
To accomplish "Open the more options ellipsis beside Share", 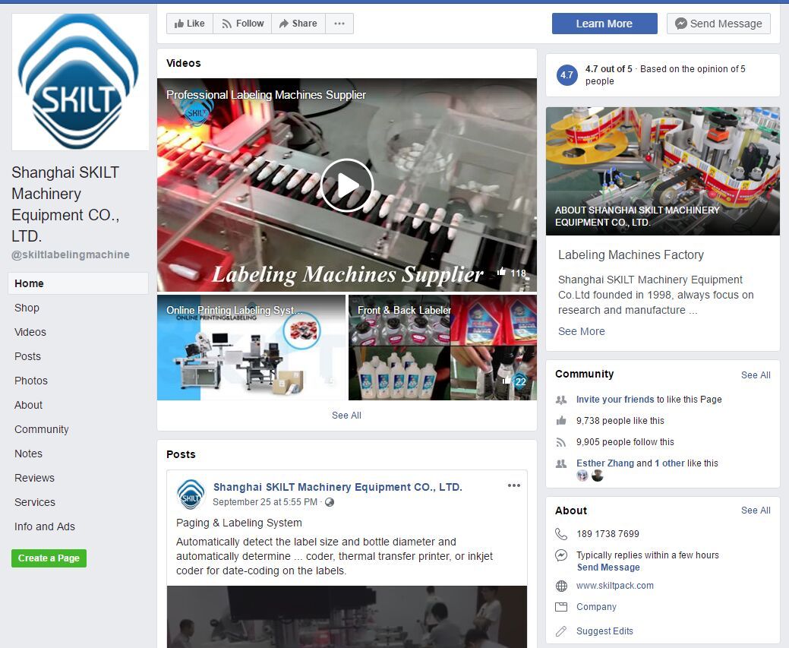I will click(339, 24).
